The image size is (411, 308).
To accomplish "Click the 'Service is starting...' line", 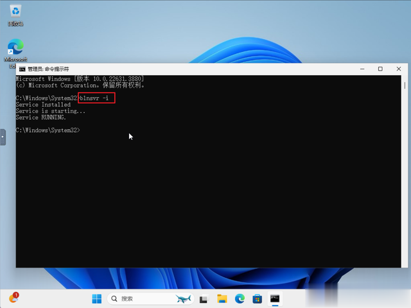I will (x=51, y=111).
